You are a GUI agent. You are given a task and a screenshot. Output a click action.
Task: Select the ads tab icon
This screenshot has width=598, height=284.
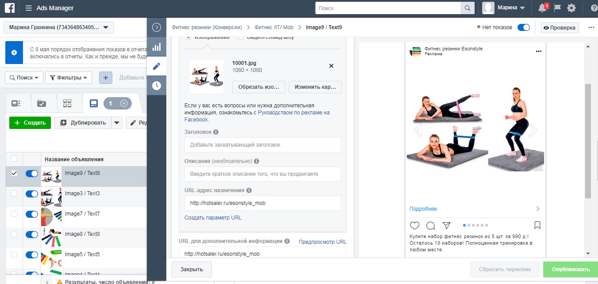click(x=93, y=103)
